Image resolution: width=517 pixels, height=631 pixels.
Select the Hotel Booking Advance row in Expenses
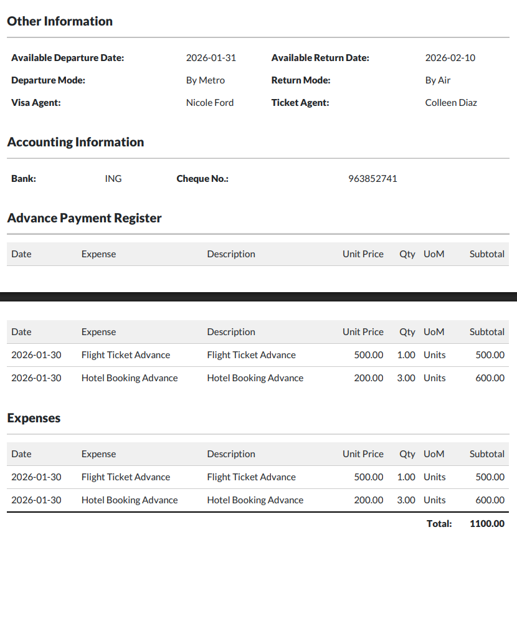click(x=258, y=500)
